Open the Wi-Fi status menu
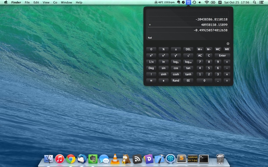268x167 pixels. pos(207,2)
